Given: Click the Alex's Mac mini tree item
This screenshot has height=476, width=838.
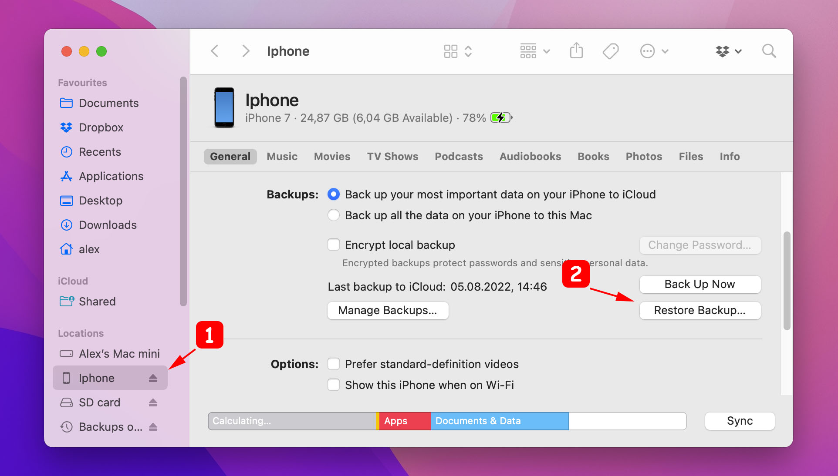Looking at the screenshot, I should 112,353.
